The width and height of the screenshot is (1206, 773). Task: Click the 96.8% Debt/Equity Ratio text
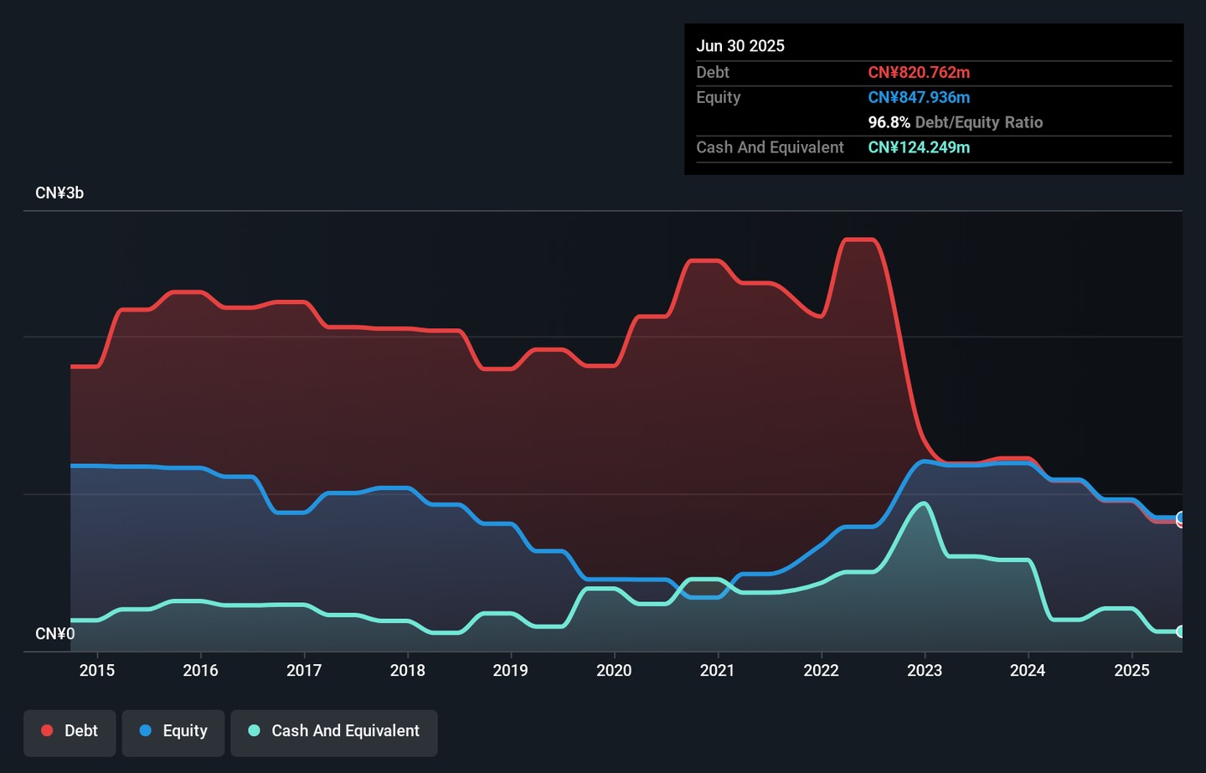coord(955,122)
